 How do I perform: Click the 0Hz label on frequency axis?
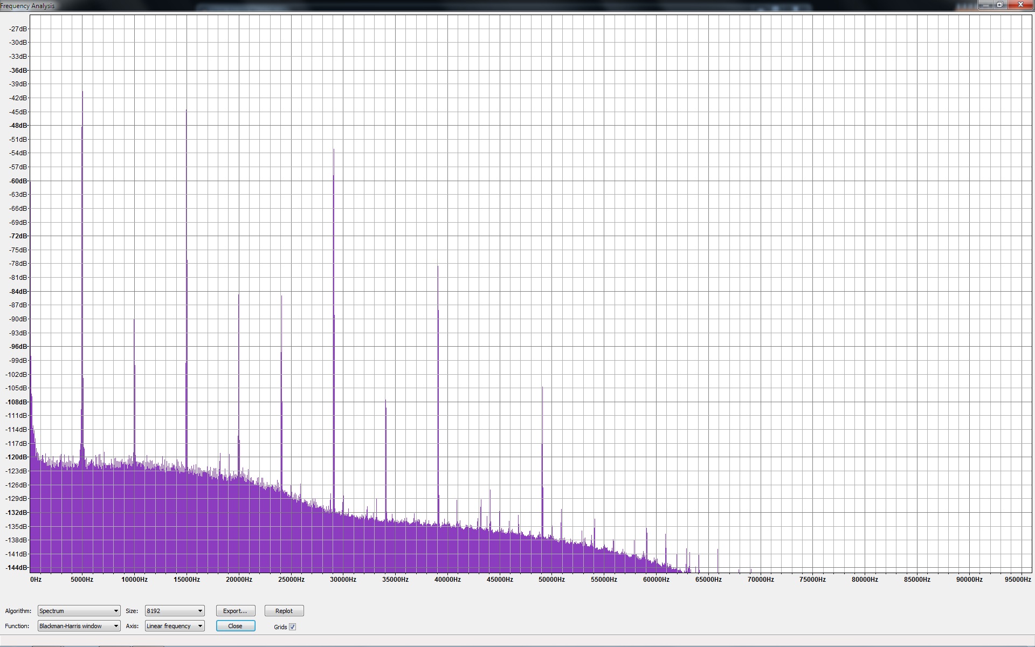(x=36, y=580)
